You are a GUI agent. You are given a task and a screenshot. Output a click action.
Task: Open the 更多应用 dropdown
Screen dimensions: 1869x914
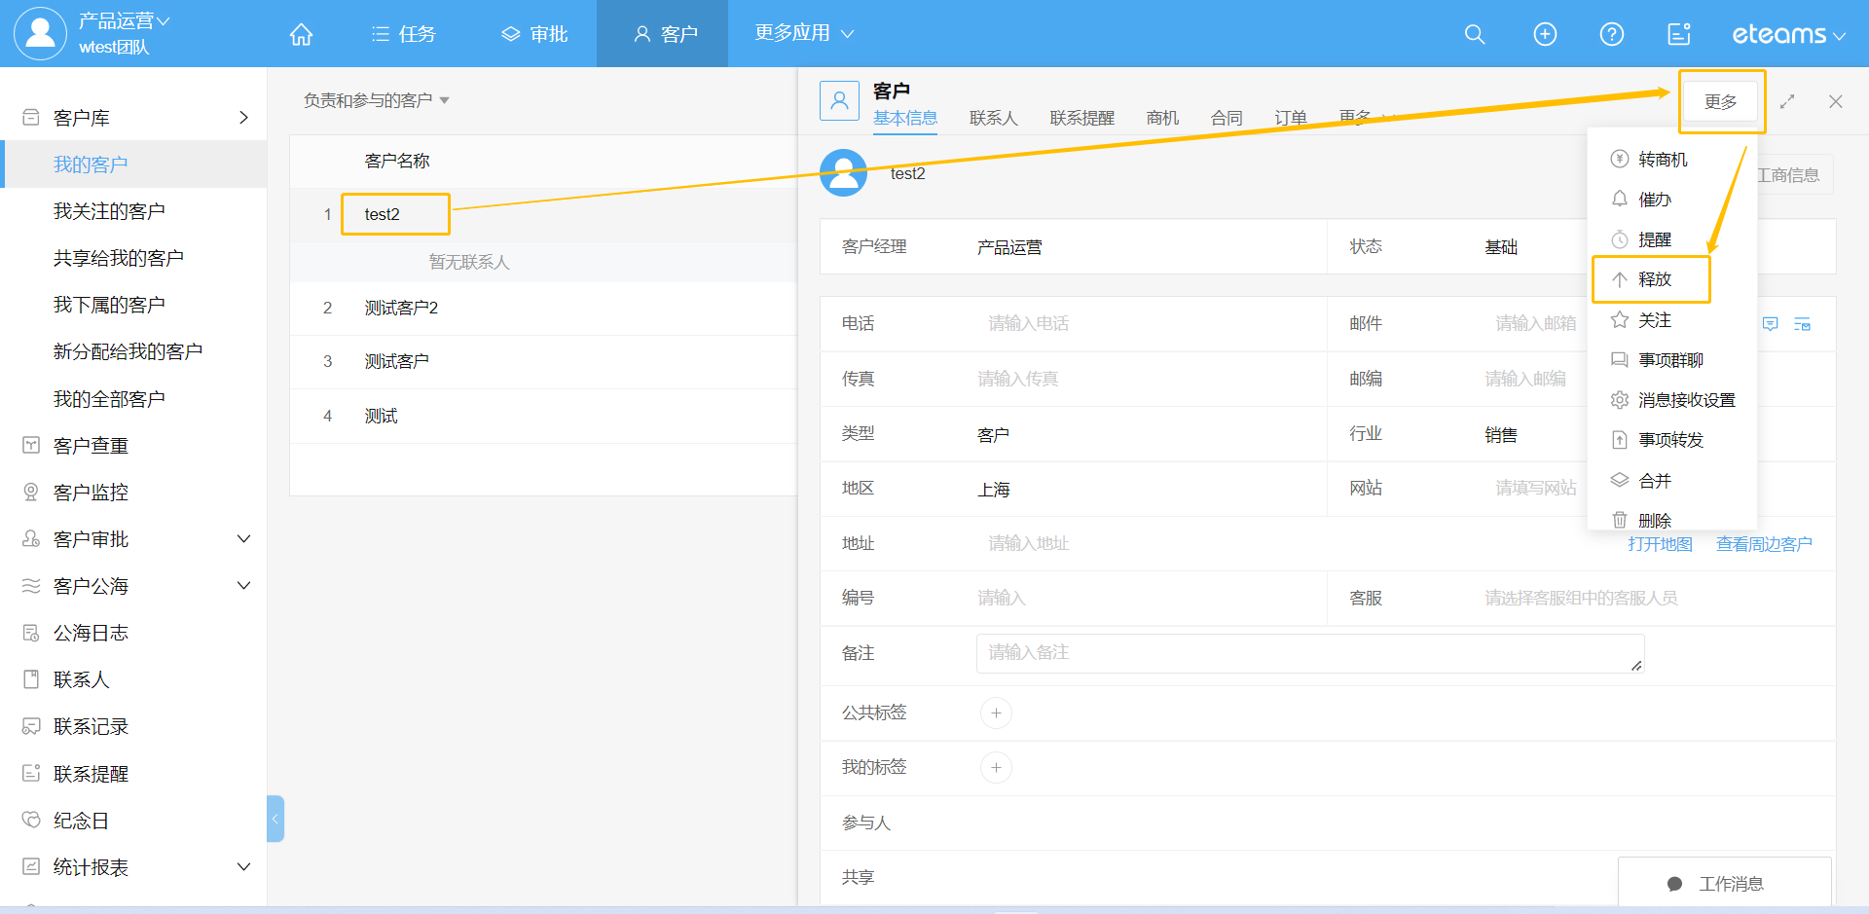(803, 33)
